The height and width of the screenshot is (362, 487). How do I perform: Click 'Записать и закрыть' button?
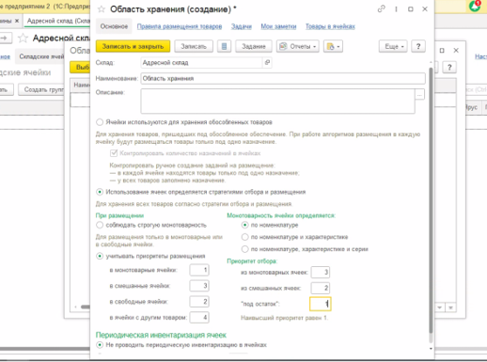coord(133,46)
